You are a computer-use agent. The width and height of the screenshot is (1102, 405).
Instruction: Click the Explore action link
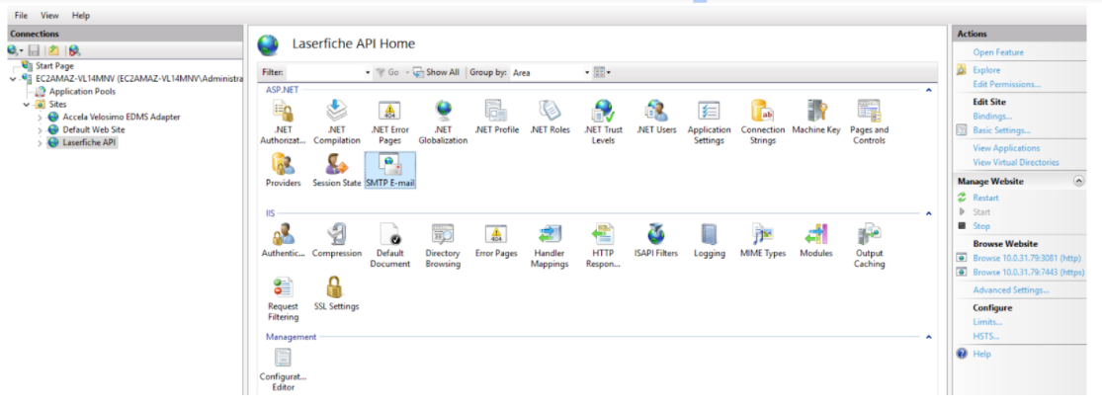pyautogui.click(x=986, y=70)
